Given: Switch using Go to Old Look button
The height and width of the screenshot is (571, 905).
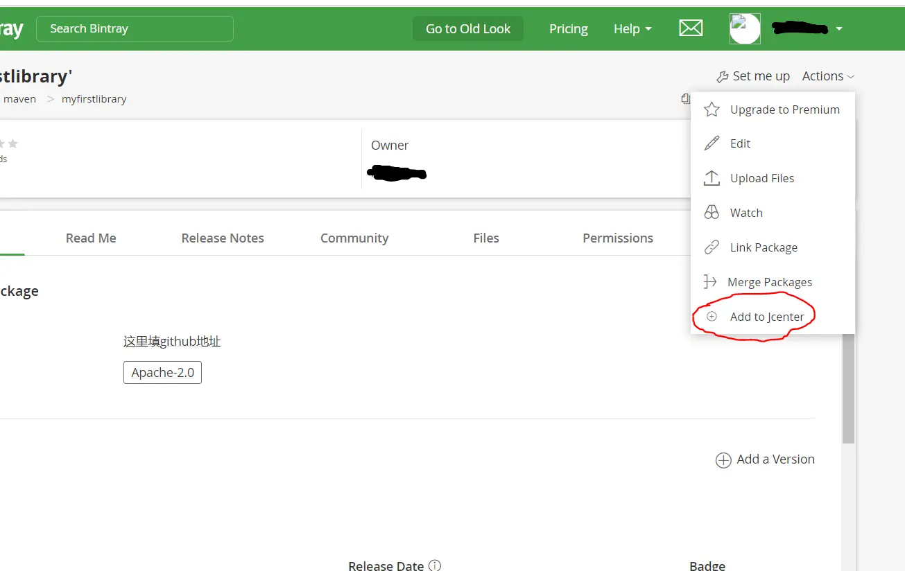Looking at the screenshot, I should (x=468, y=28).
